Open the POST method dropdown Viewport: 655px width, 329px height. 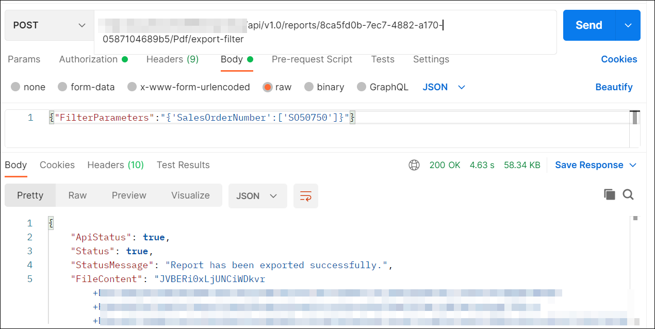point(49,25)
